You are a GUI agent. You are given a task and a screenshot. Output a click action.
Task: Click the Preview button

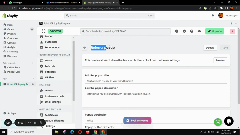pos(220,60)
